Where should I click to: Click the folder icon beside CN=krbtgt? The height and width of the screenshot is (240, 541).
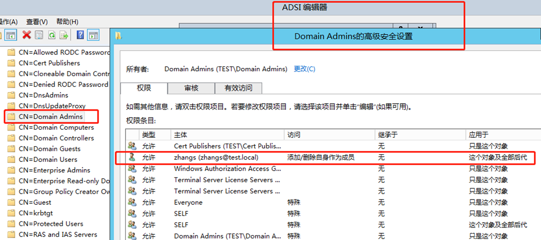12,213
